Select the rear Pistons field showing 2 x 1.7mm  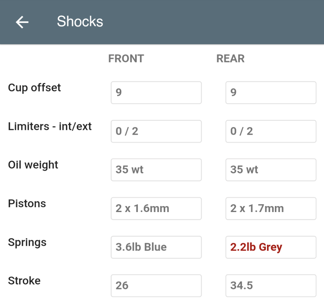(x=271, y=208)
